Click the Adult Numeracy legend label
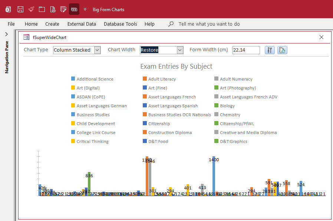 click(236, 79)
